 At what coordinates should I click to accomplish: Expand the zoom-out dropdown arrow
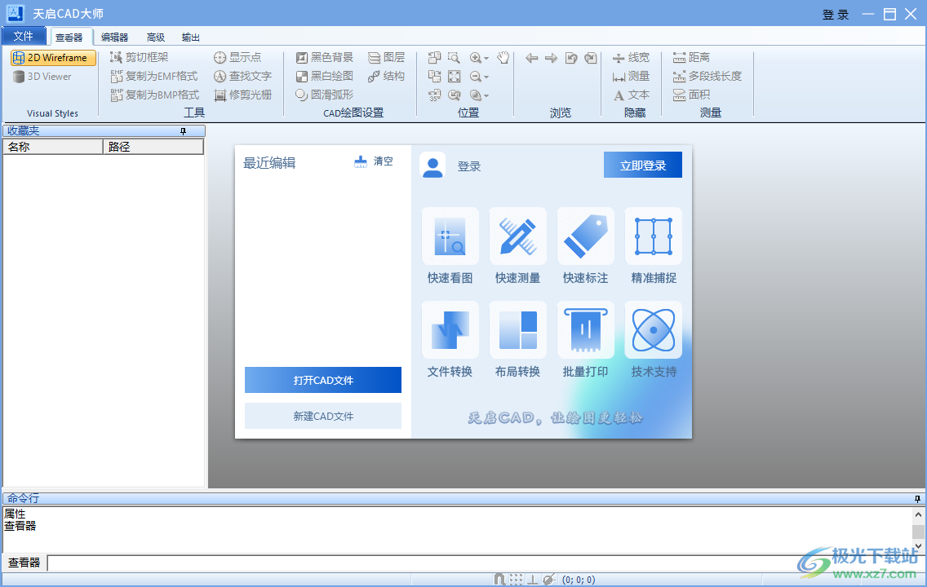point(486,77)
